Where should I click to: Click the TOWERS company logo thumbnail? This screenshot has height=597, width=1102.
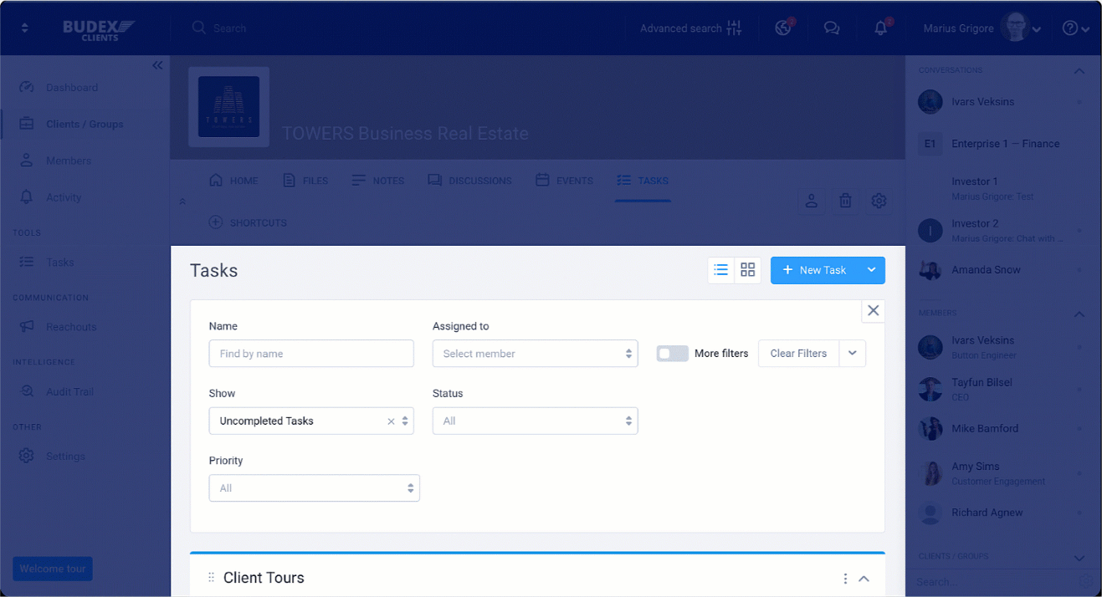coord(228,107)
